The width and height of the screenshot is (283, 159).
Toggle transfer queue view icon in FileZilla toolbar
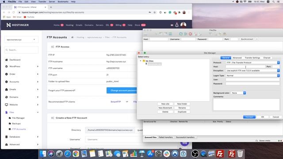point(170,34)
